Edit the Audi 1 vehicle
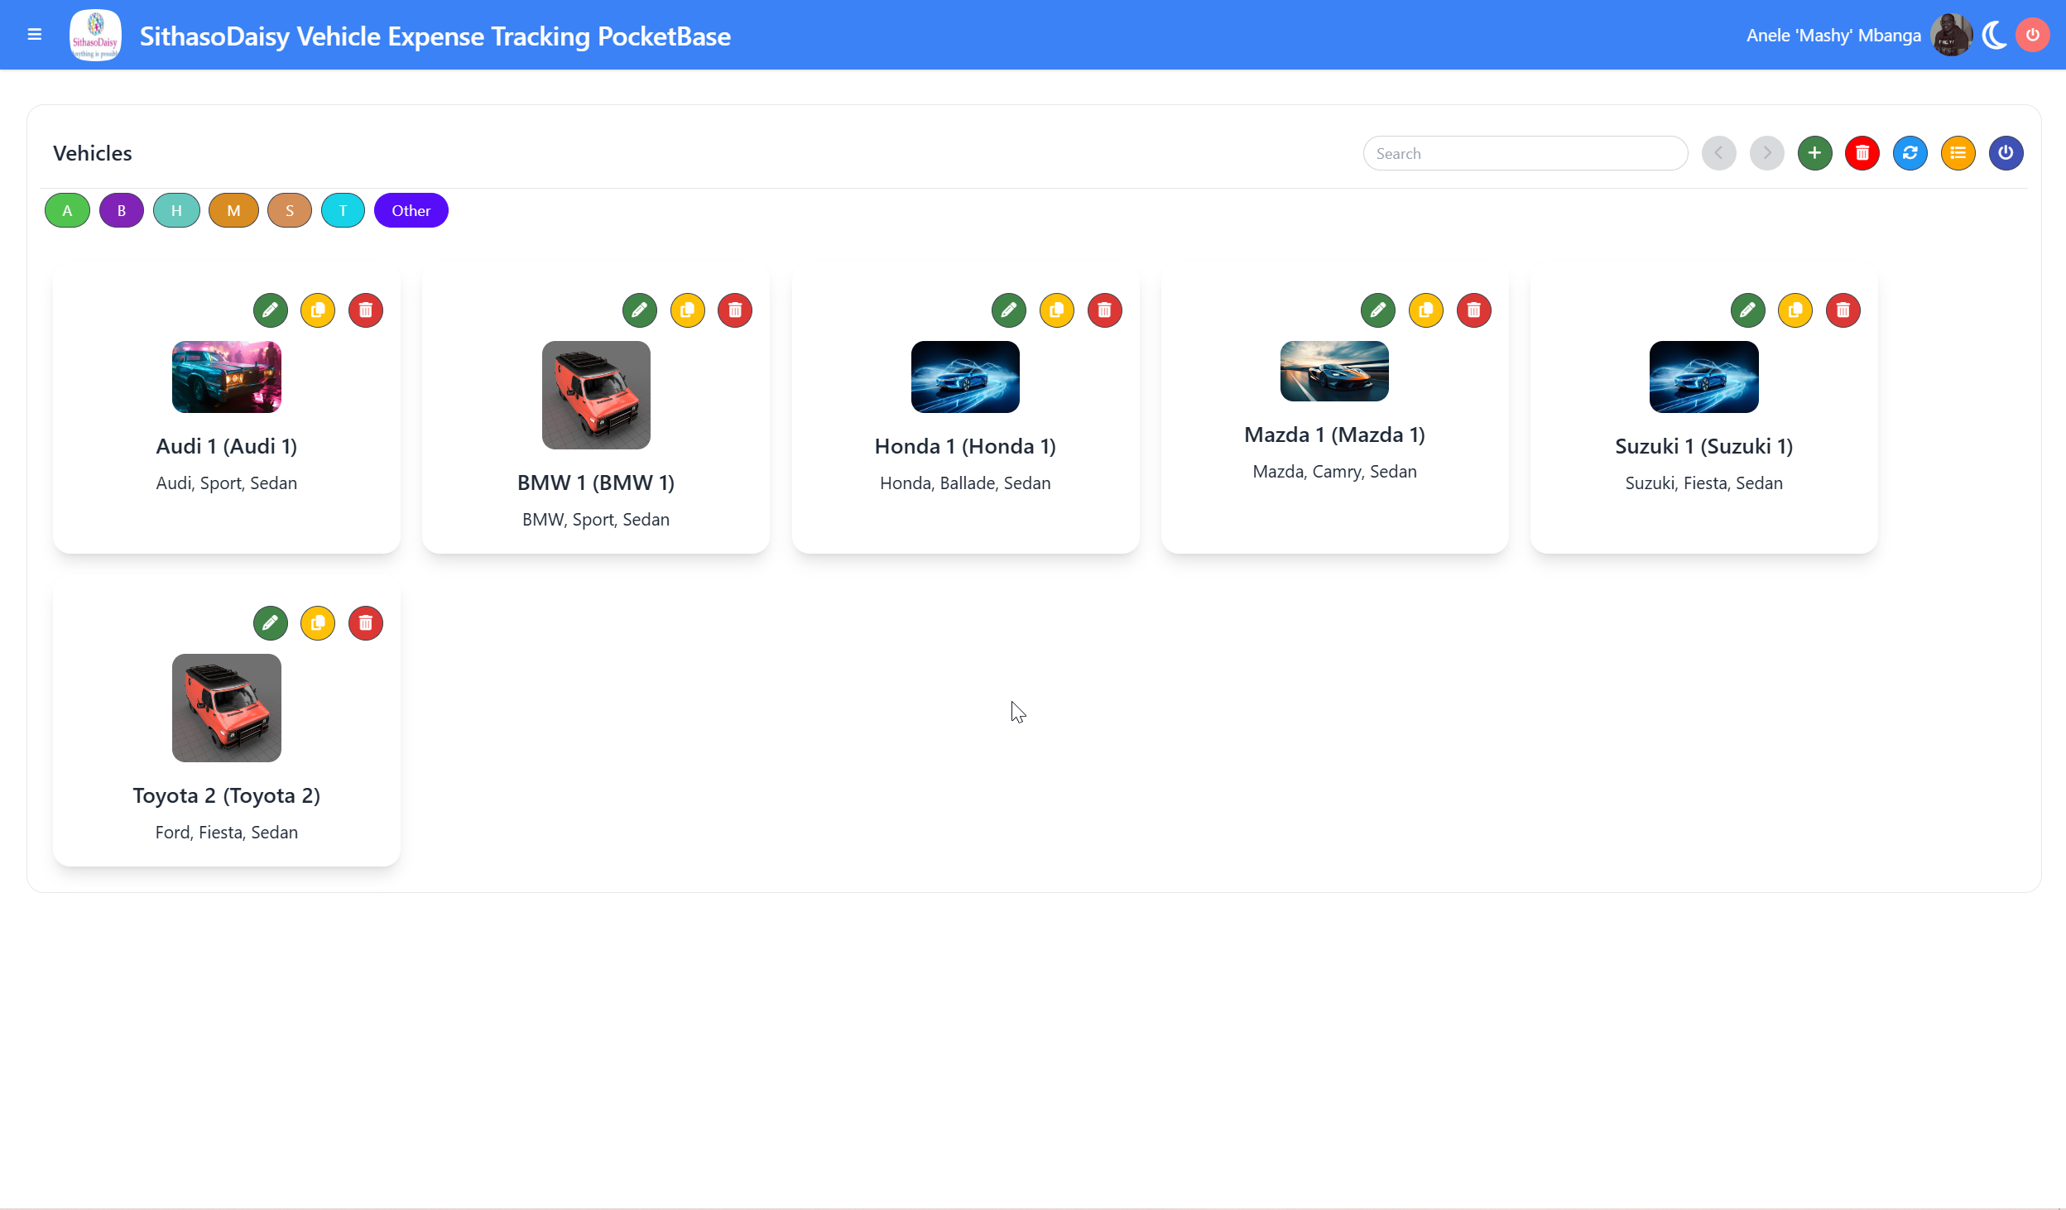 tap(270, 310)
